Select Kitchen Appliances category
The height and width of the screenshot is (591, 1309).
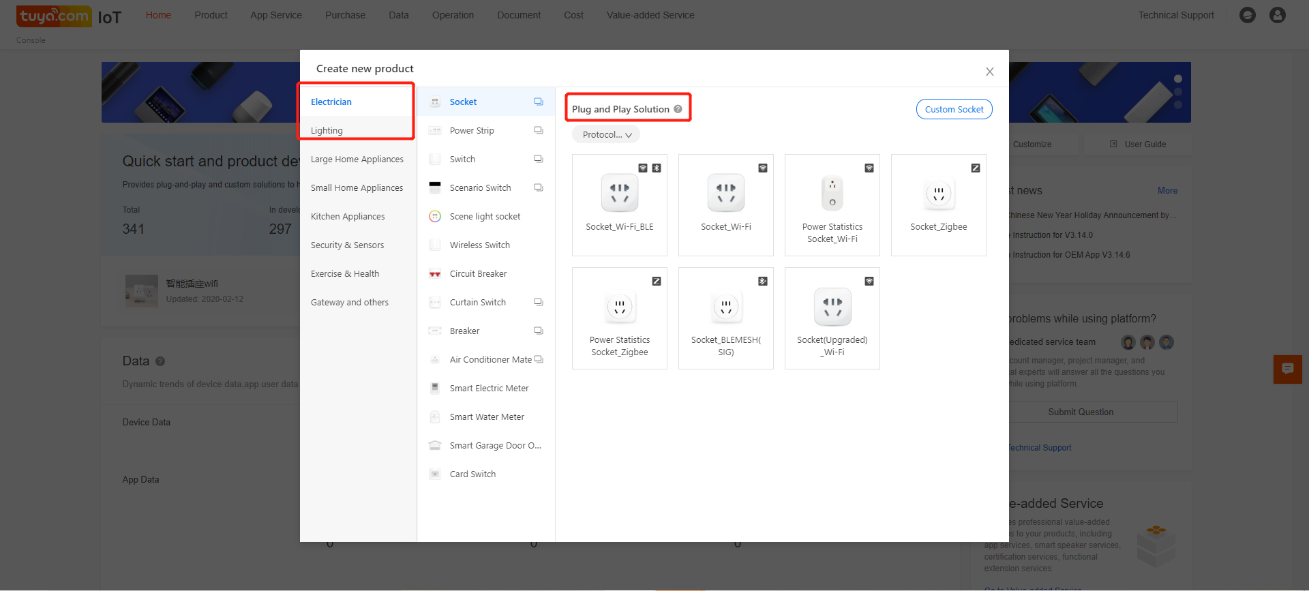(x=348, y=217)
